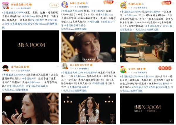The width and height of the screenshot is (176, 125).
Task: Play the 寻找X·ROOM title video top-left
Action: coord(31,46)
